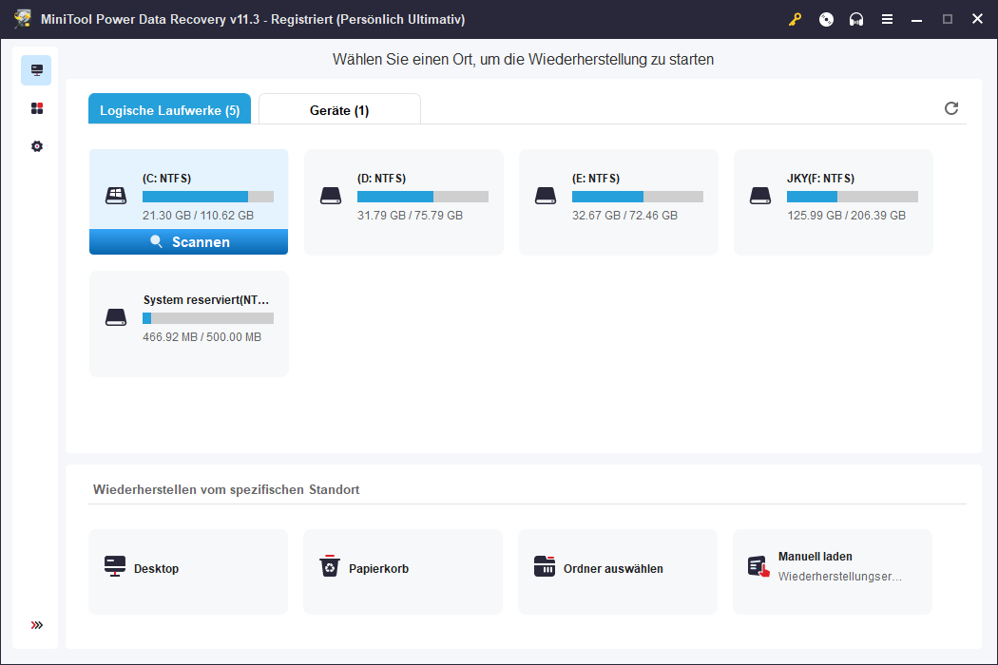Switch to Logische Laufwerke tab
Viewport: 998px width, 665px height.
coord(169,109)
